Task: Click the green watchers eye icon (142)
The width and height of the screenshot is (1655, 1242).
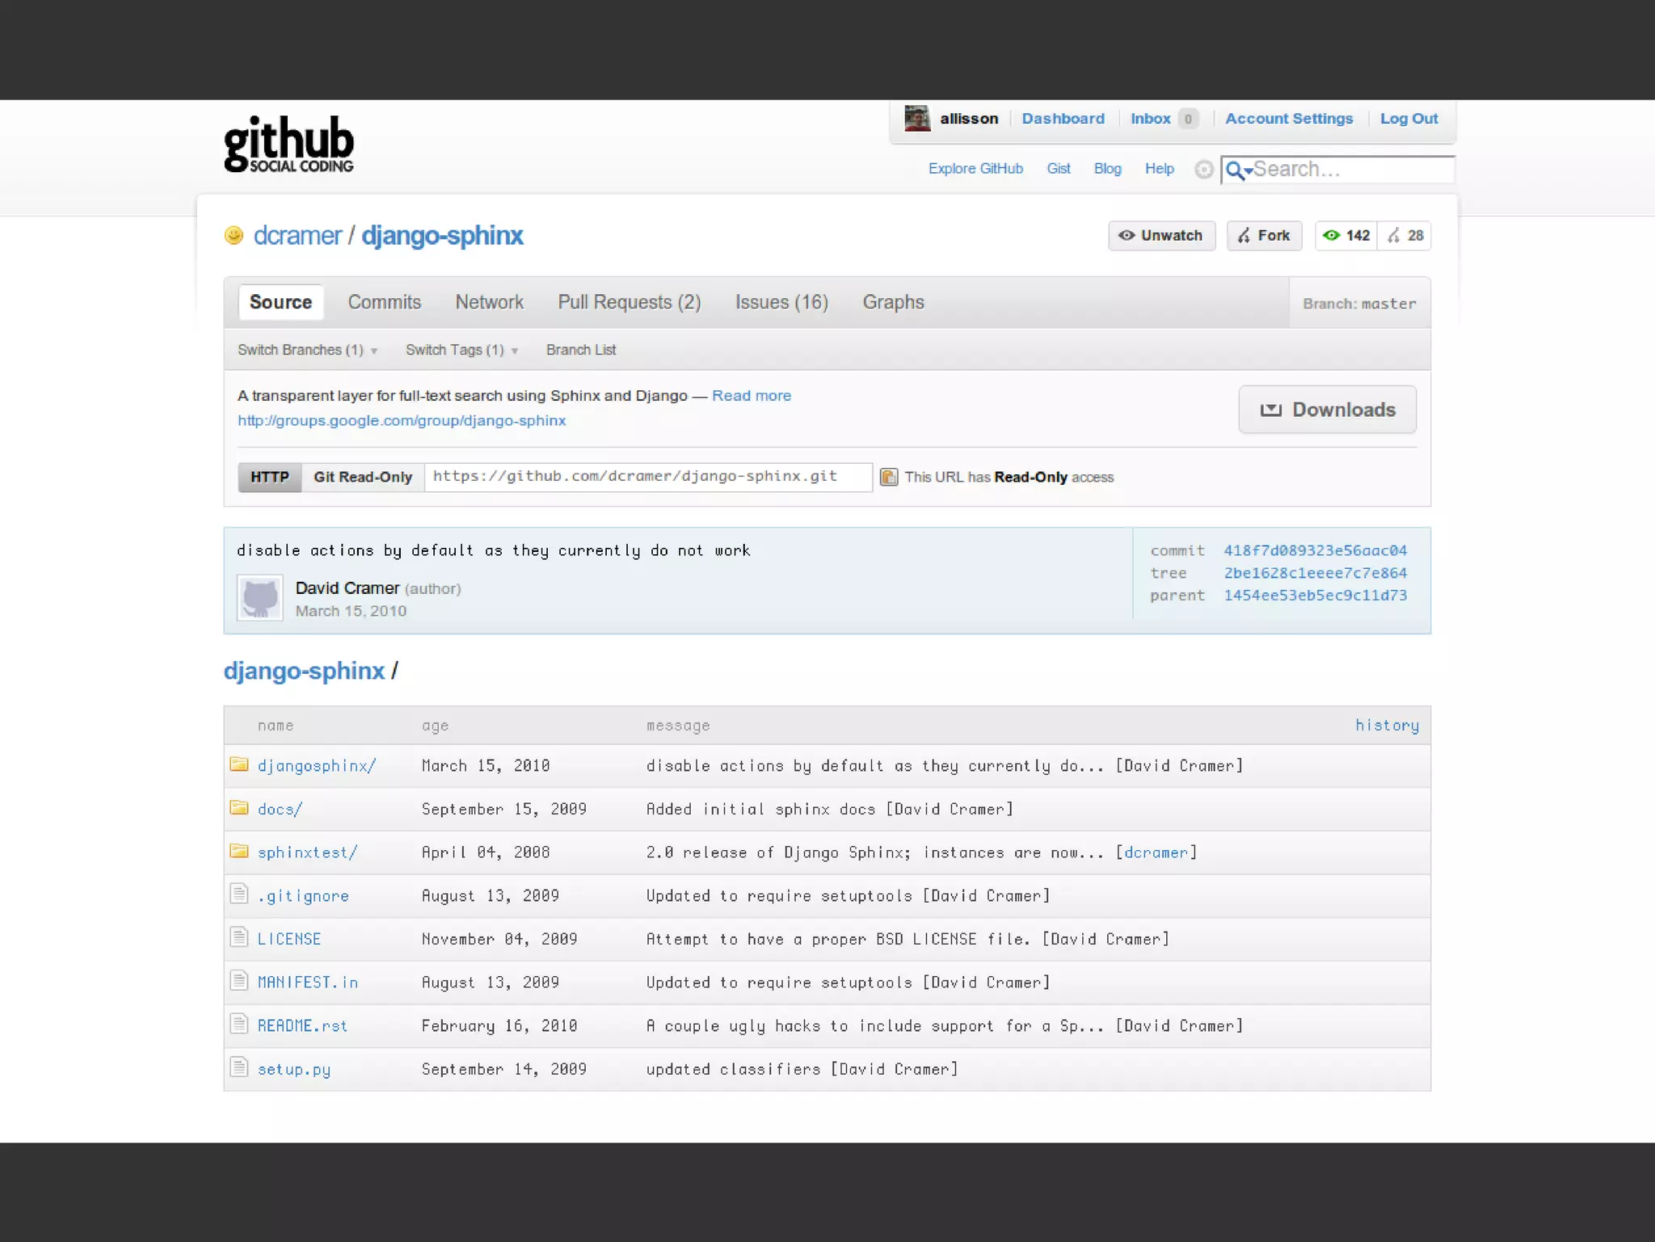Action: (1331, 236)
